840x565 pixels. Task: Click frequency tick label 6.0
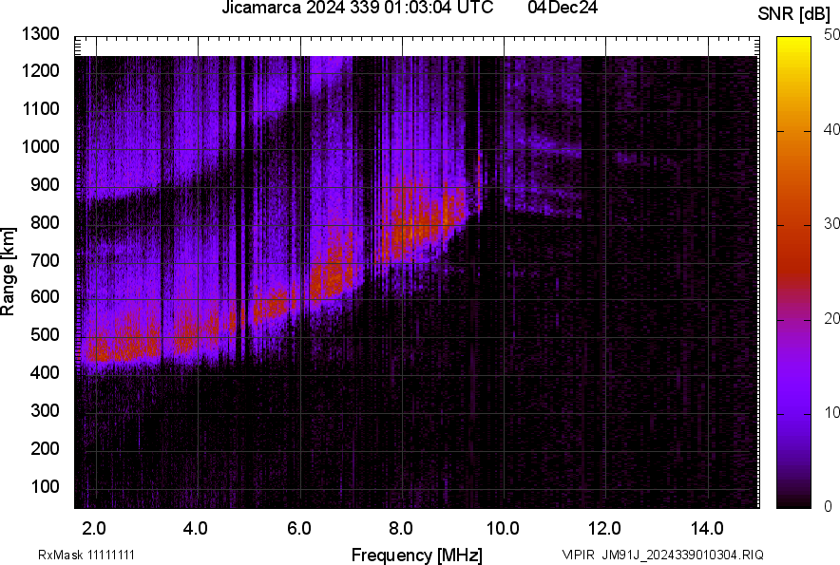click(x=299, y=529)
